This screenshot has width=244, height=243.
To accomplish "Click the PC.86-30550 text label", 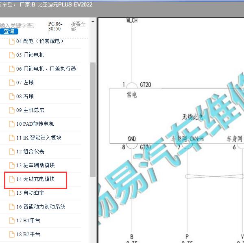I will [55, 26].
